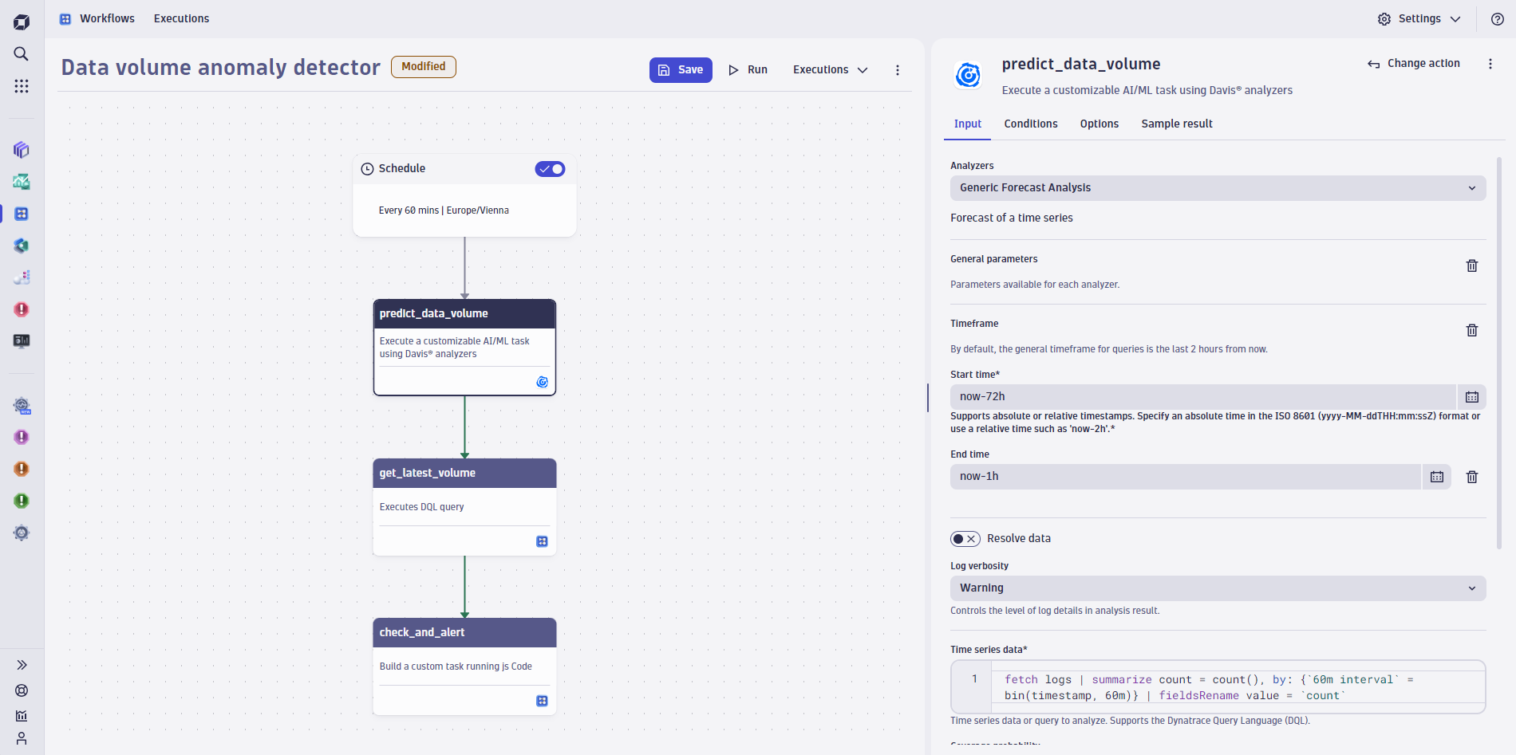This screenshot has height=755, width=1516.
Task: Click the gear icon with NEW badge in sidebar
Action: click(x=21, y=406)
